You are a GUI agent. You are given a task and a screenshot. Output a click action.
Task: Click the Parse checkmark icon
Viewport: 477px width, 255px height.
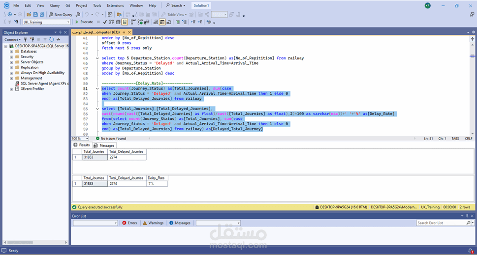pos(105,22)
